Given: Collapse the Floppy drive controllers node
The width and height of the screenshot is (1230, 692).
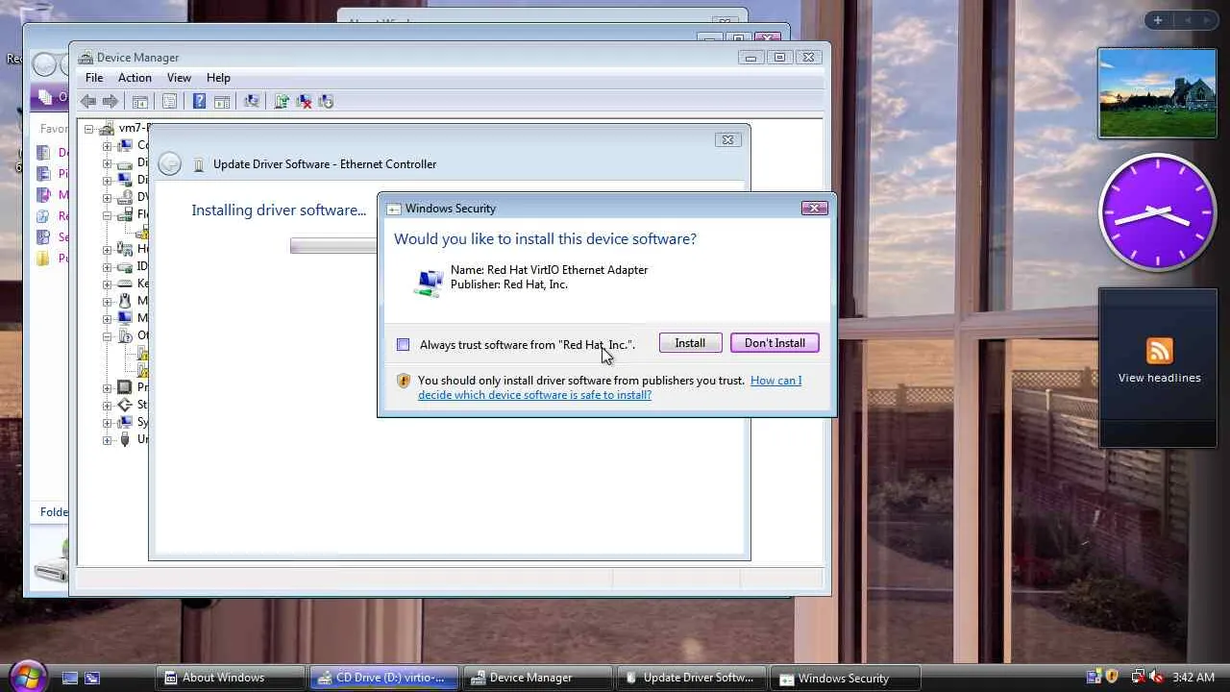Looking at the screenshot, I should pos(108,215).
